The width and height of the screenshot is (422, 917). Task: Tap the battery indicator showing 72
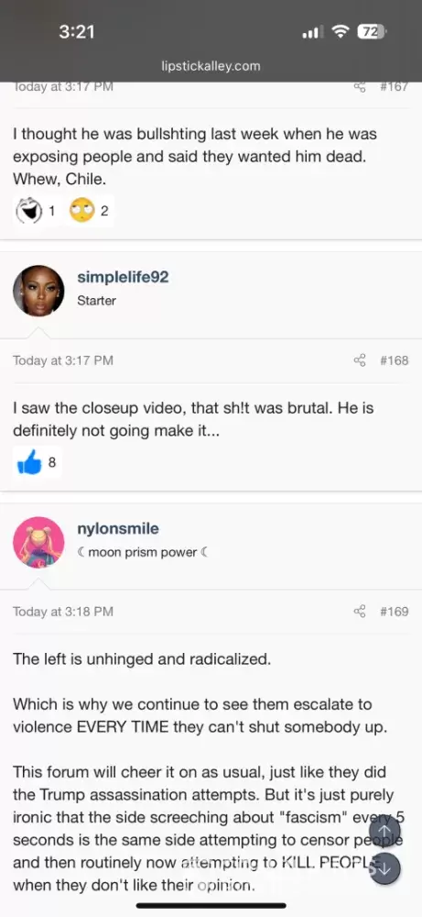click(372, 31)
